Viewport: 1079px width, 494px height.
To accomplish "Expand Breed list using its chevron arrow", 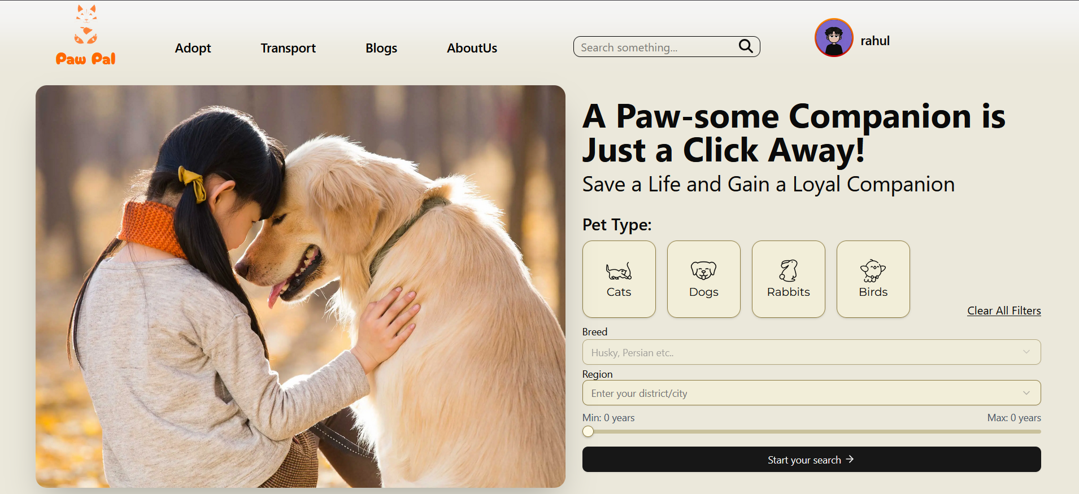I will (x=1026, y=352).
